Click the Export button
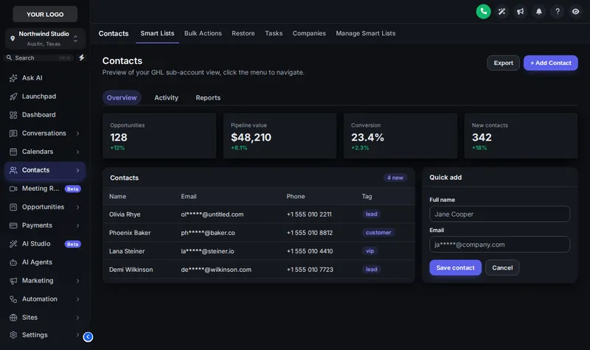The height and width of the screenshot is (350, 590). point(503,63)
